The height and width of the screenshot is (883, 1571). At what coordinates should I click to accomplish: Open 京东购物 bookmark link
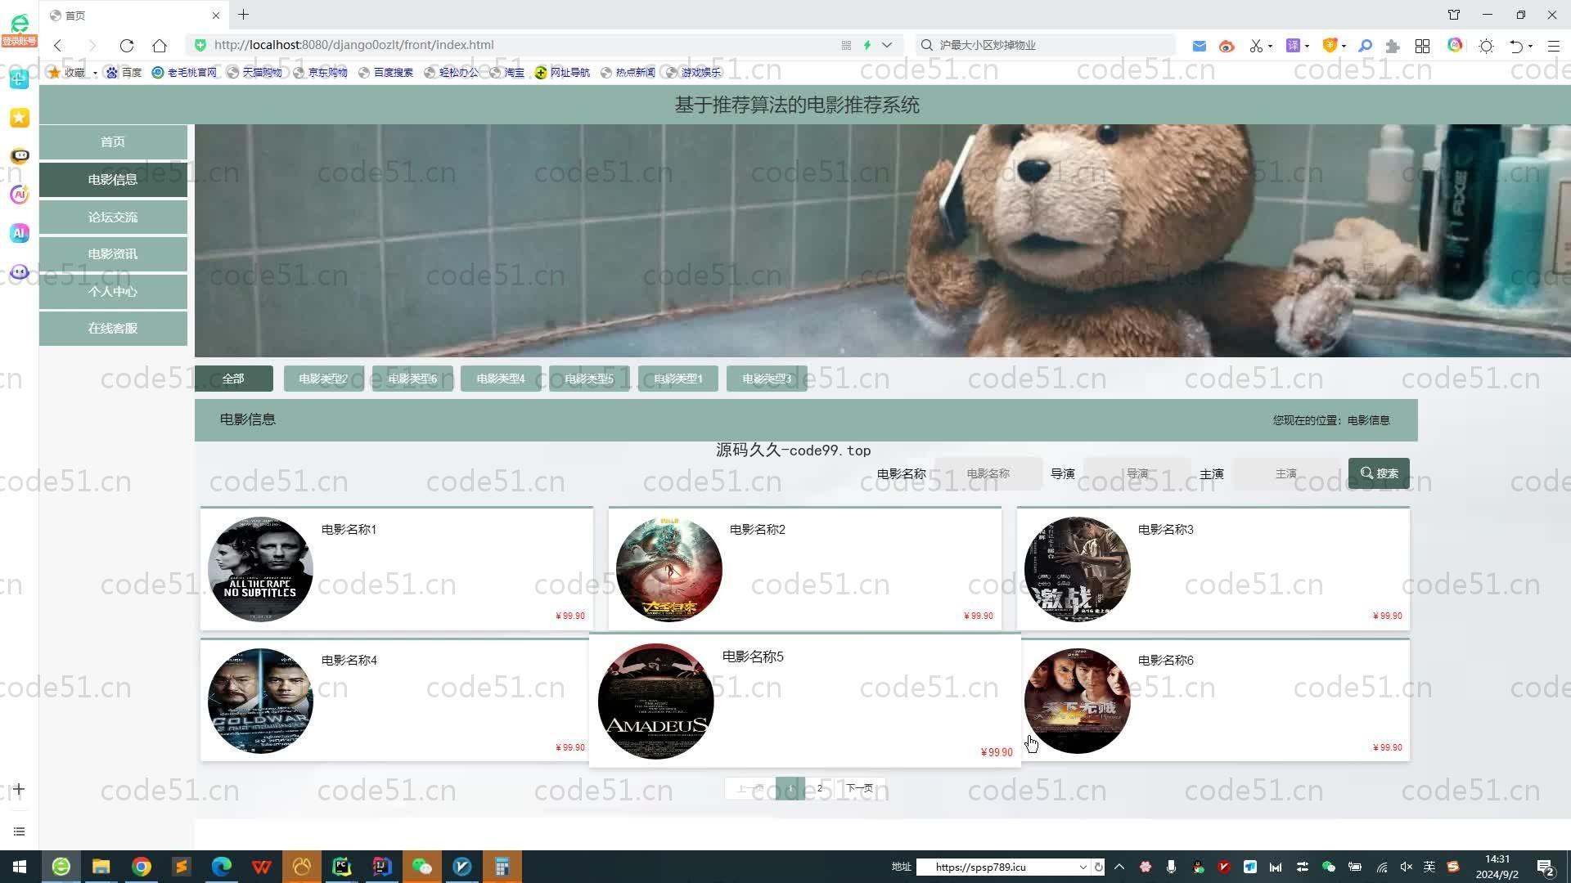click(x=320, y=73)
